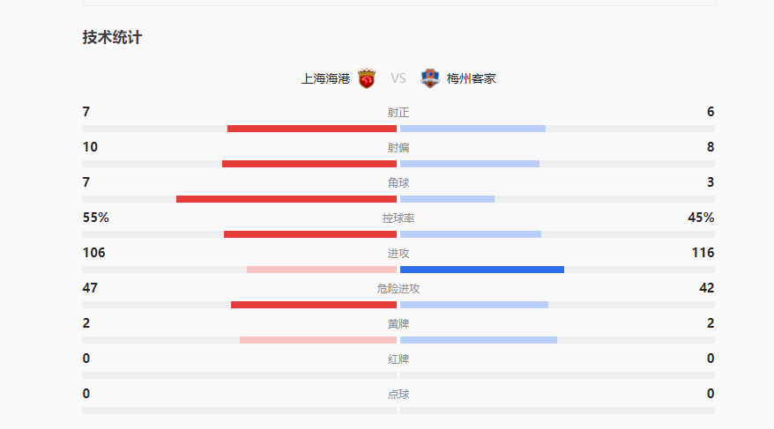Select the 射偏 stat label
The height and width of the screenshot is (429, 774).
[398, 148]
